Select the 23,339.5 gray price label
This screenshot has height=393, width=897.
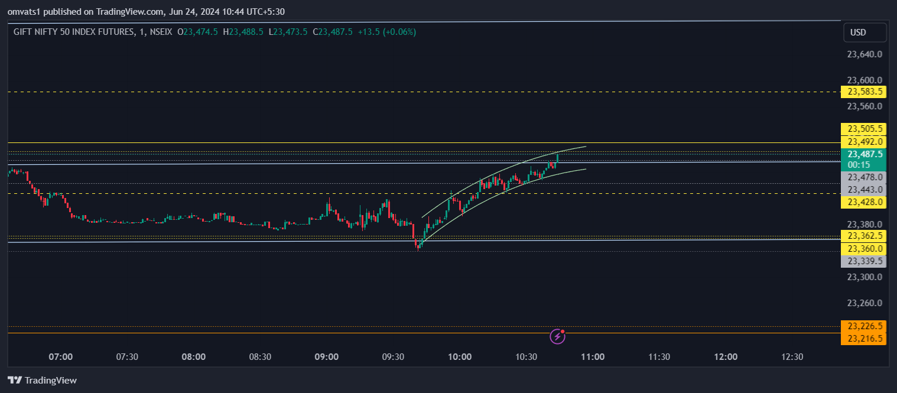pyautogui.click(x=863, y=261)
